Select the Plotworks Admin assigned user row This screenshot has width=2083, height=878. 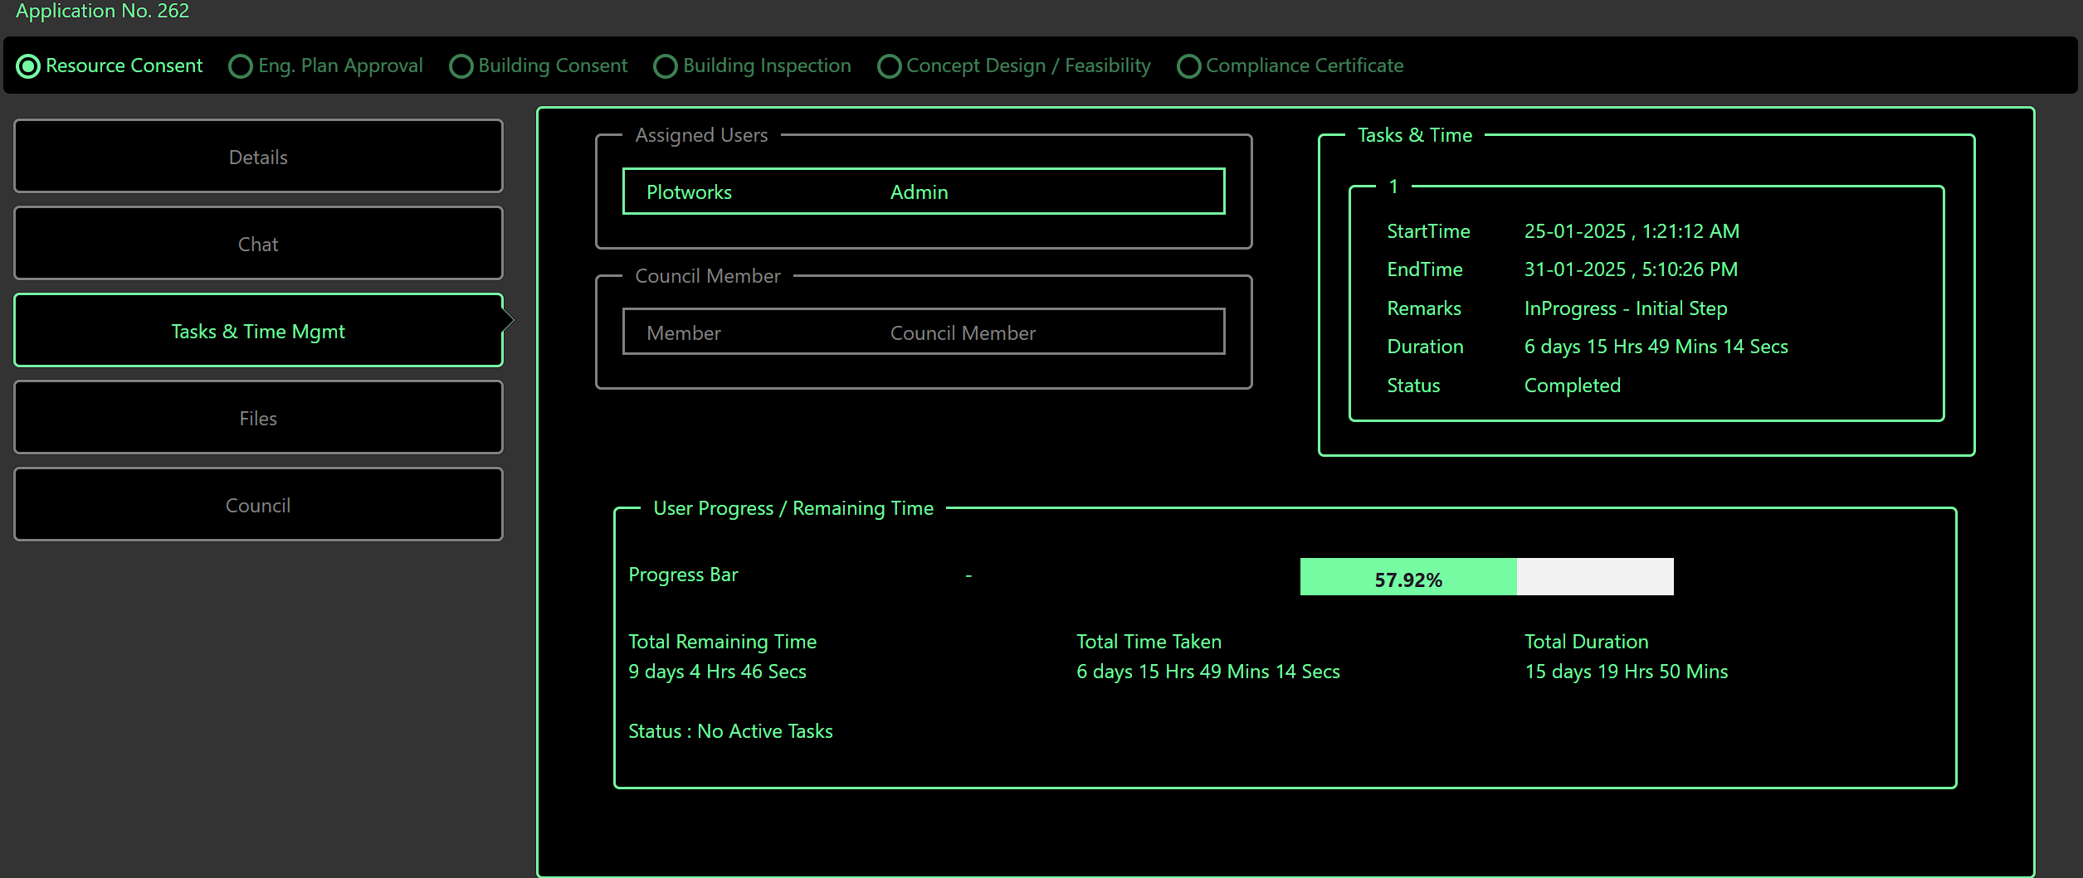tap(923, 191)
